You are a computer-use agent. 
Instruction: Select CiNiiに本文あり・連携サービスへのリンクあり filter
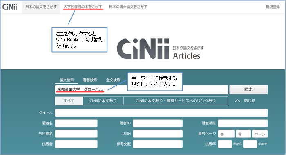click(176, 101)
